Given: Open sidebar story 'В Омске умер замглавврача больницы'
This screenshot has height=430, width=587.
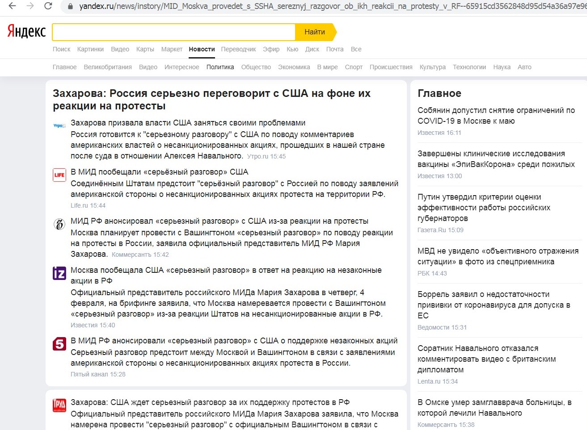Looking at the screenshot, I should (494, 408).
